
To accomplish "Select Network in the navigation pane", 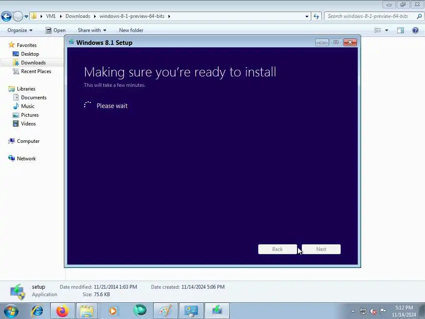I will pyautogui.click(x=26, y=159).
